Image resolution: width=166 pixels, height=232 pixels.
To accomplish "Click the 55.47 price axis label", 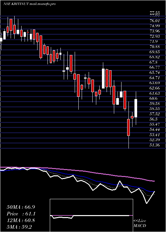I will (155, 125).
